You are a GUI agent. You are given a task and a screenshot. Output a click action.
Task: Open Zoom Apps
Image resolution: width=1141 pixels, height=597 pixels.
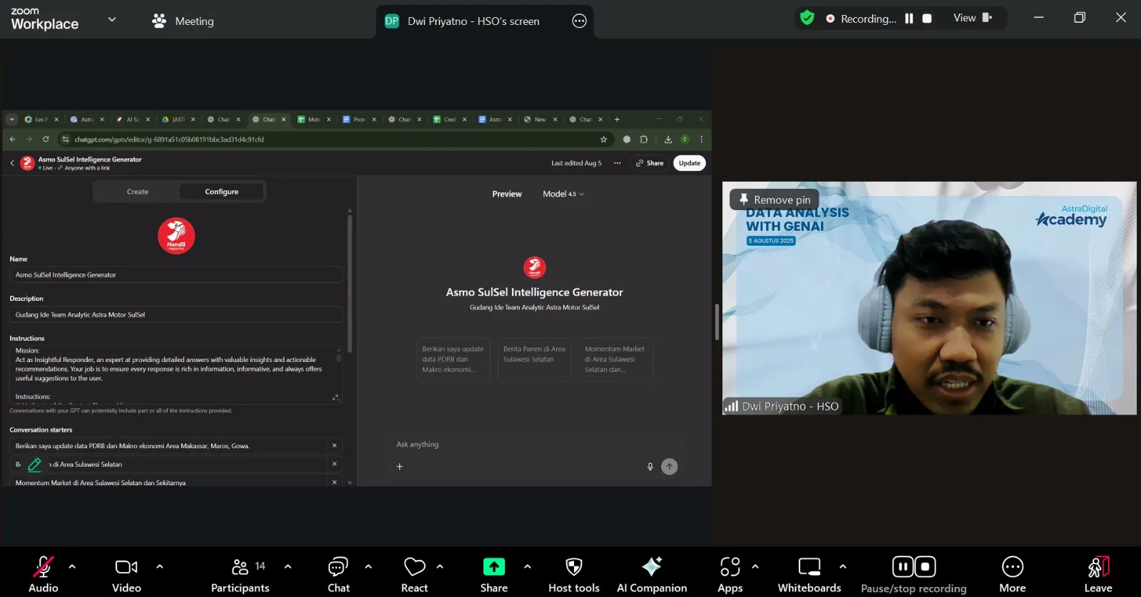click(730, 573)
